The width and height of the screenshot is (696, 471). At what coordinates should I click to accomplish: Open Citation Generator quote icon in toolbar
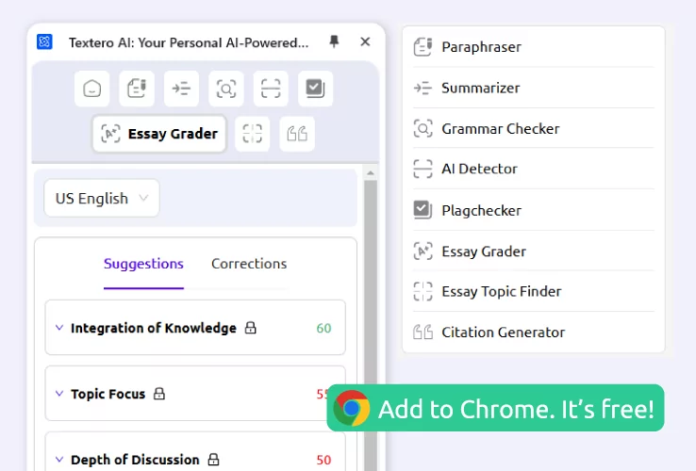(297, 134)
